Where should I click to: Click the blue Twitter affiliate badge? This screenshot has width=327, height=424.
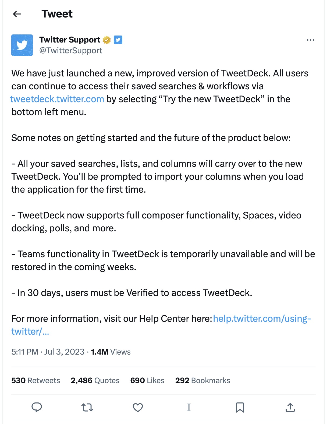(118, 40)
